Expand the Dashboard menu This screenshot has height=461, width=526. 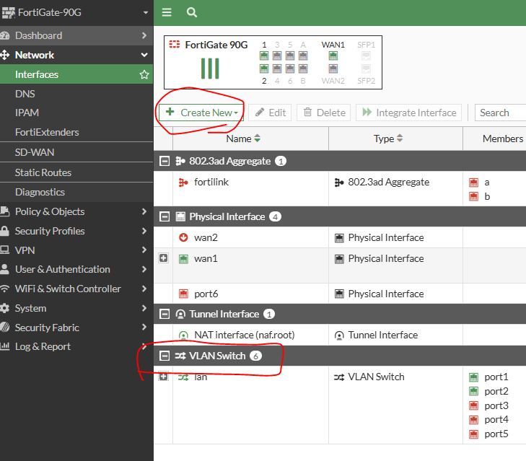(76, 35)
